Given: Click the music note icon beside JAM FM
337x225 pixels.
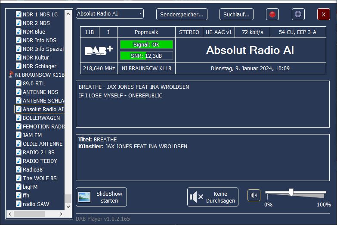Looking at the screenshot, I should (19, 135).
